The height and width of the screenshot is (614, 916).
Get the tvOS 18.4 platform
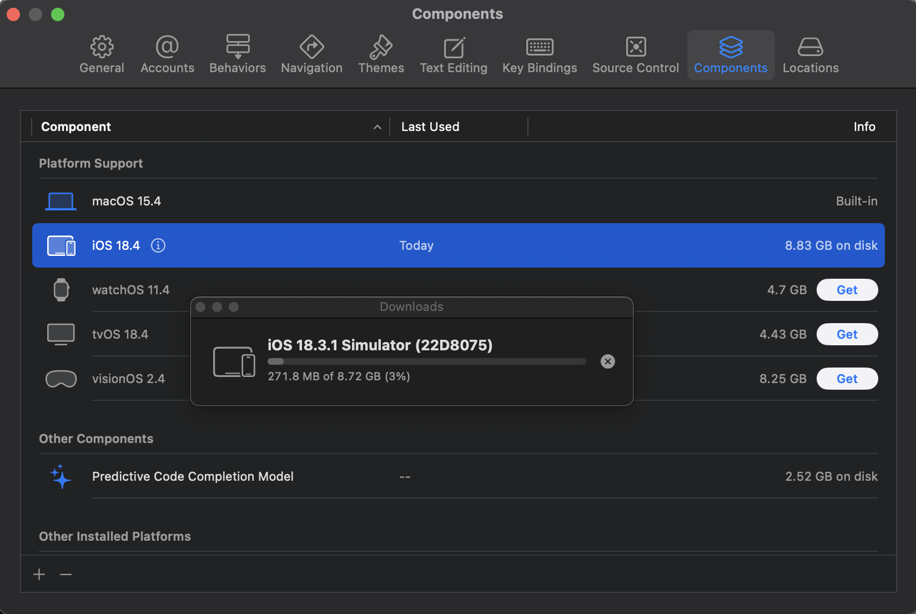pos(847,334)
